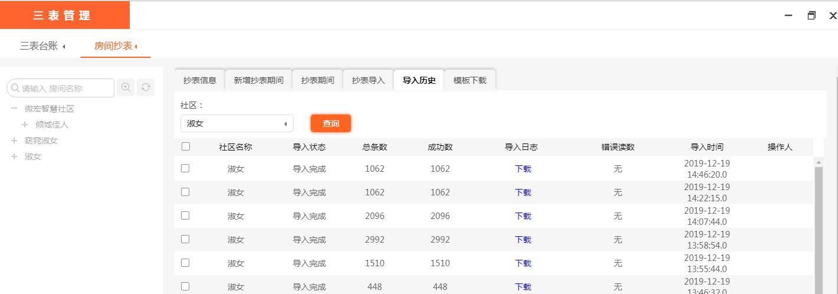The image size is (838, 294).
Task: Click the orange 查询 button
Action: [x=330, y=123]
